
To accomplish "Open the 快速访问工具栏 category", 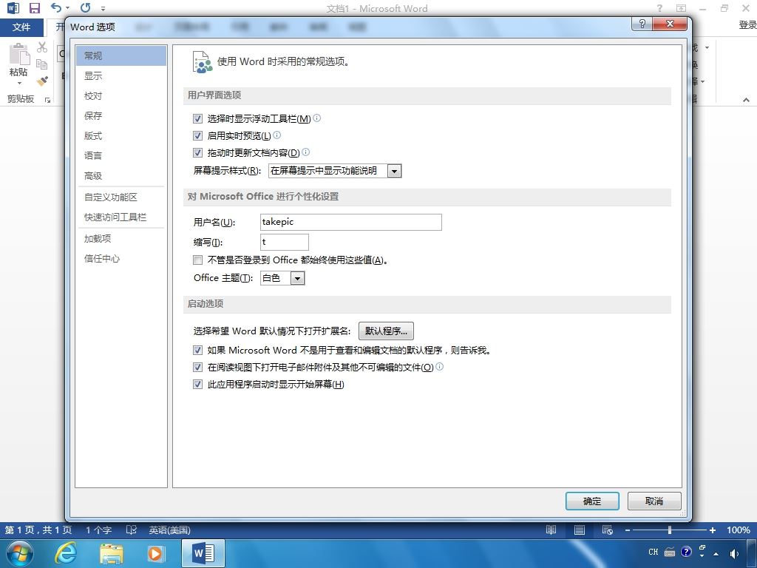I will [120, 217].
